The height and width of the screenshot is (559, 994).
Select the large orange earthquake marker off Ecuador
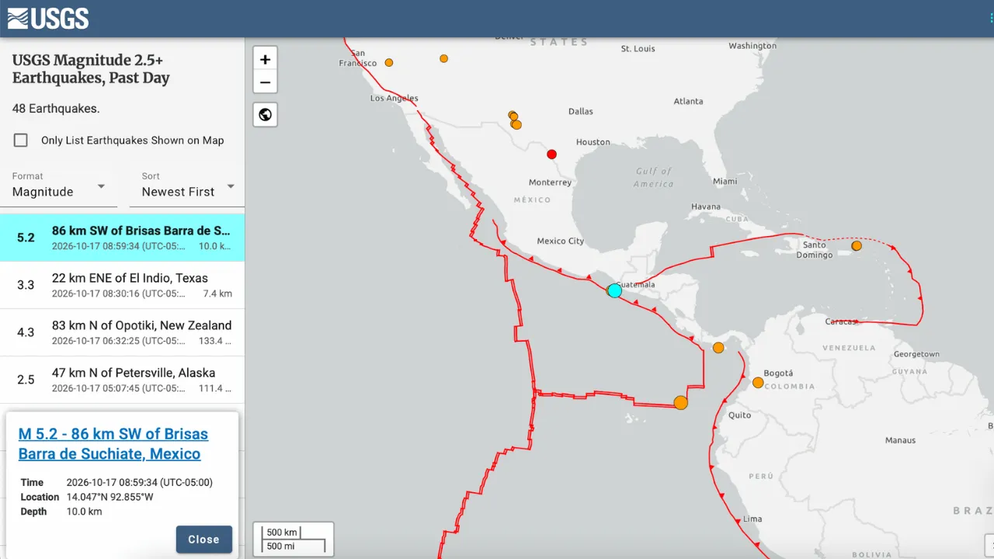(681, 402)
